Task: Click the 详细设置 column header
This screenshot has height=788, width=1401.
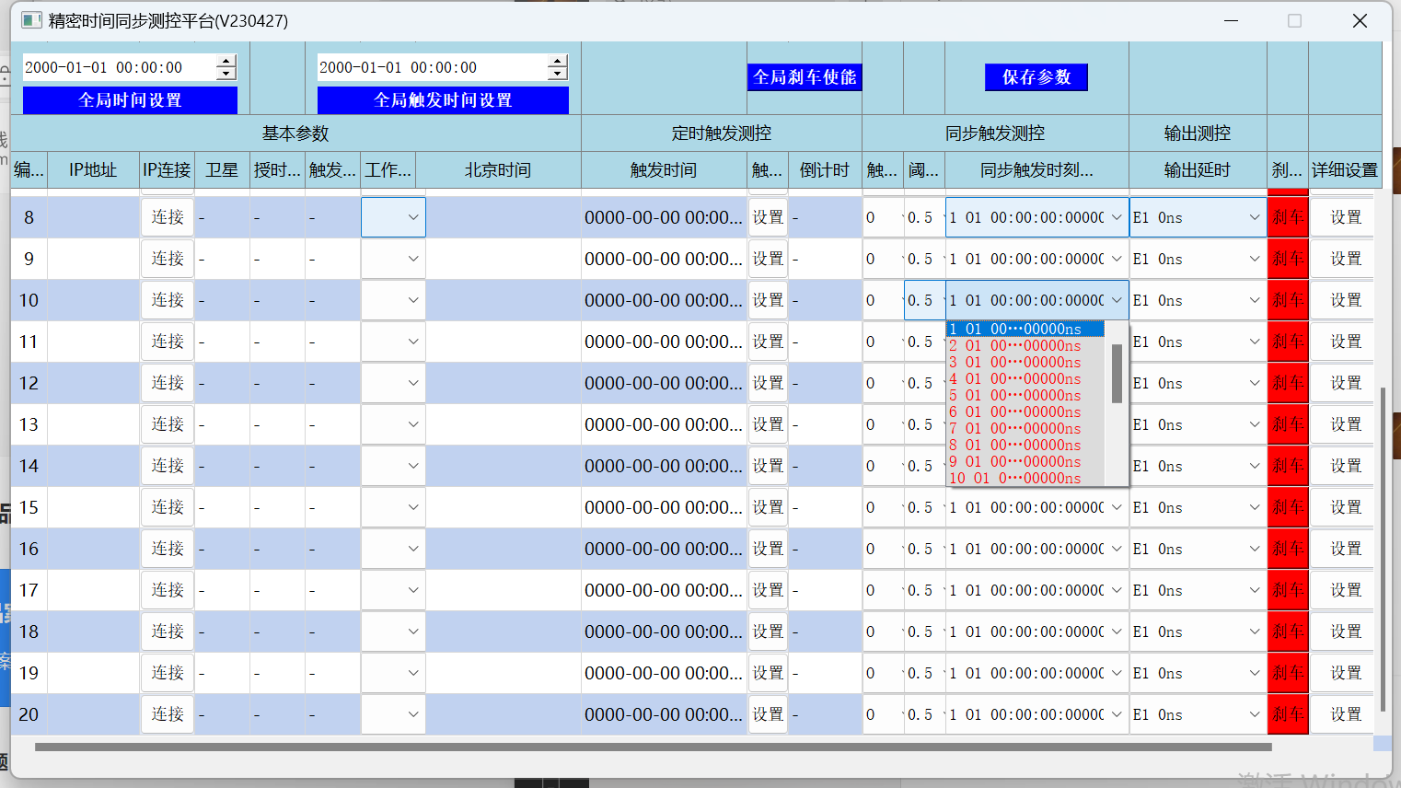Action: pos(1345,170)
